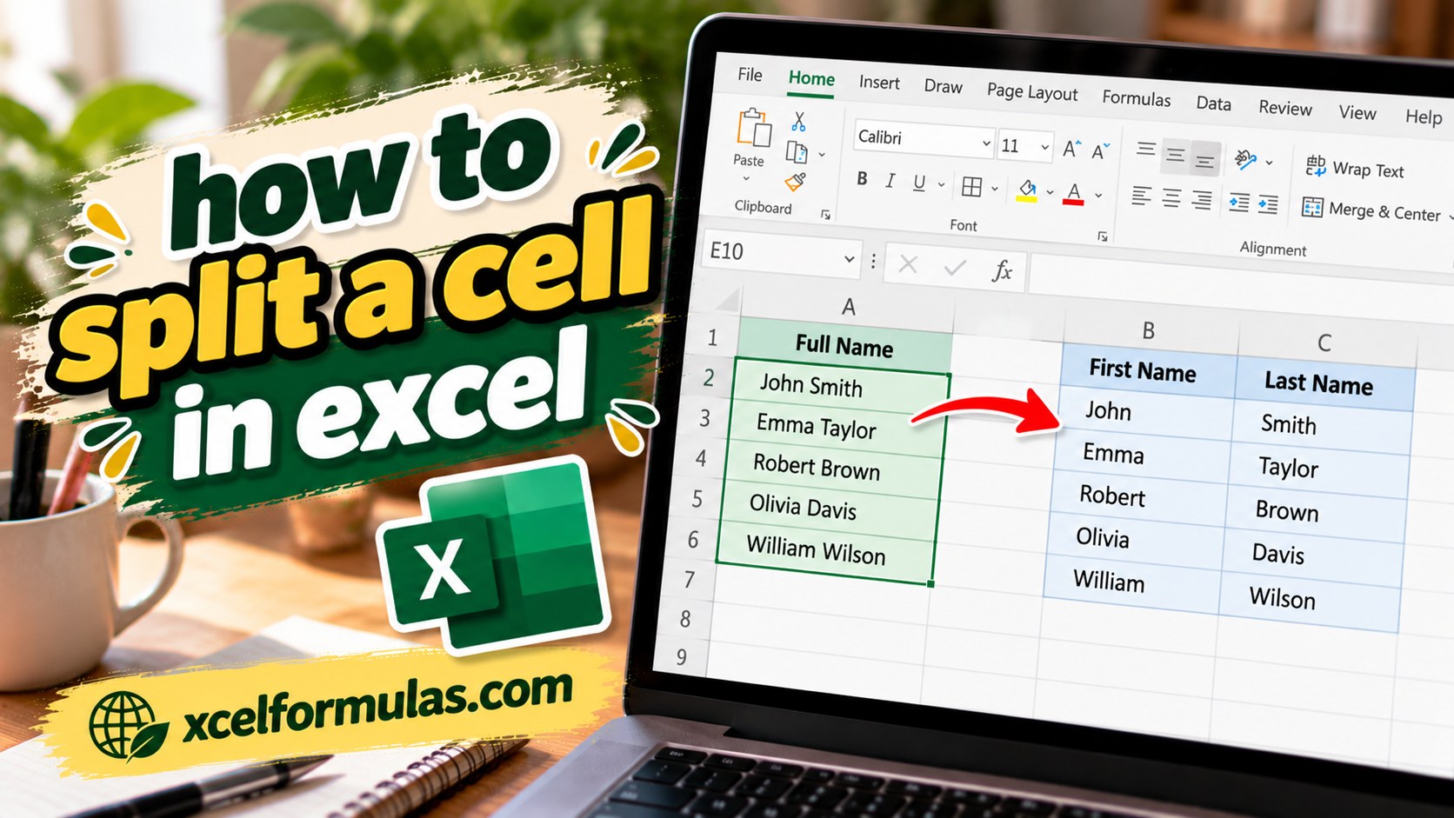
Task: Select cell containing Emma Taylor
Action: [x=837, y=426]
